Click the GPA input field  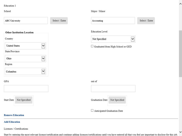(x=26, y=89)
